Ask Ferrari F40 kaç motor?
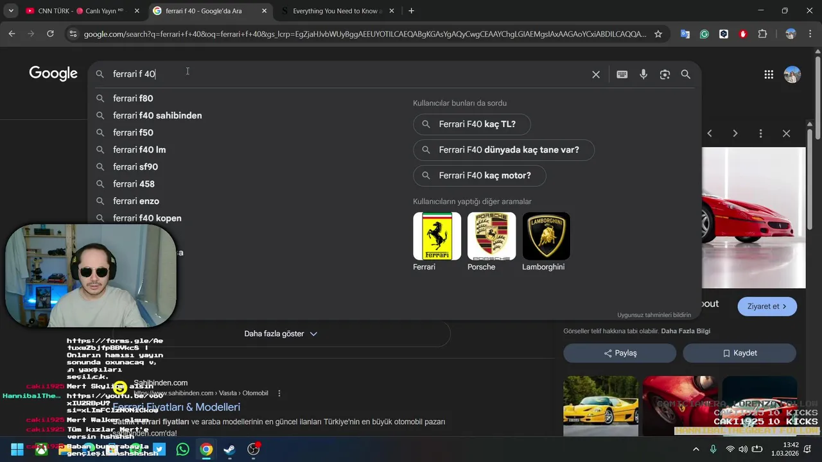The height and width of the screenshot is (462, 822). click(x=480, y=175)
